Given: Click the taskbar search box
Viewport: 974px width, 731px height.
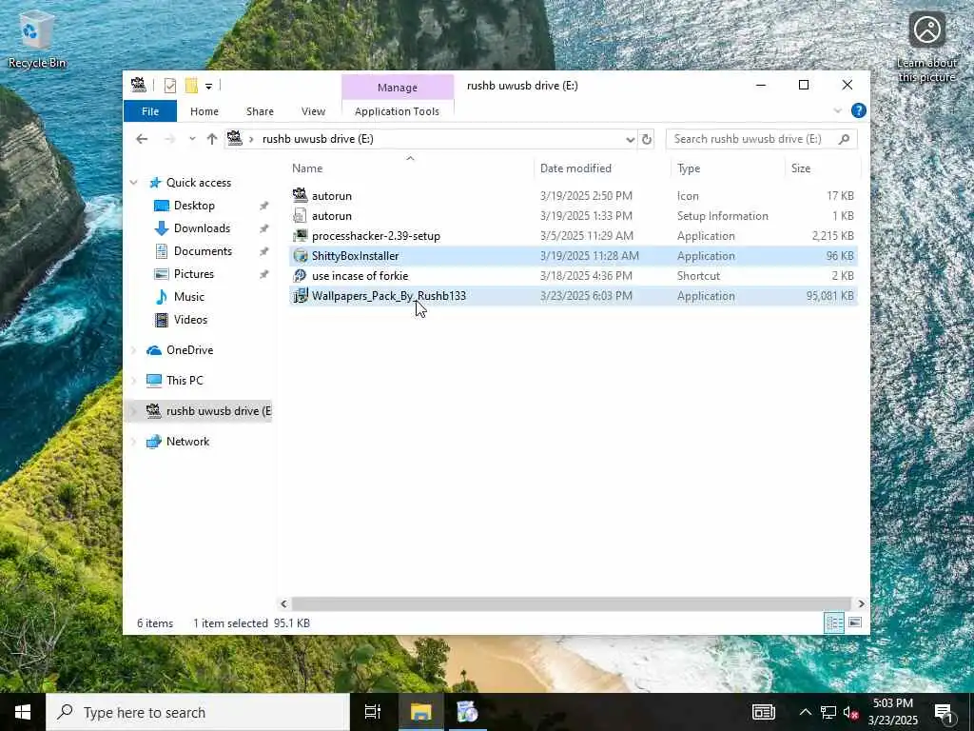Looking at the screenshot, I should [198, 712].
